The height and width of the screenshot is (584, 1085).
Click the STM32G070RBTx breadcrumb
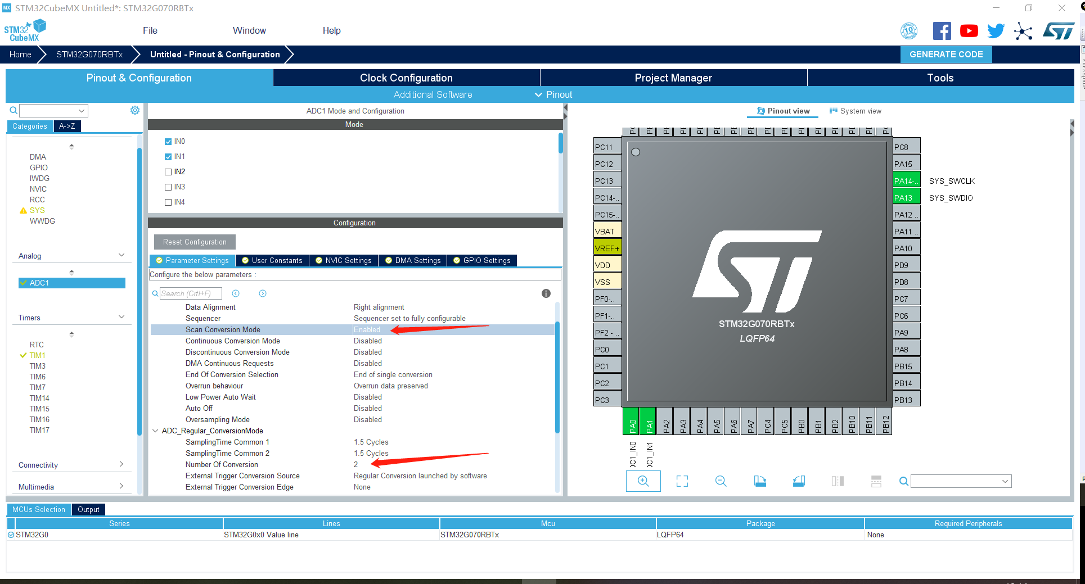(x=89, y=55)
